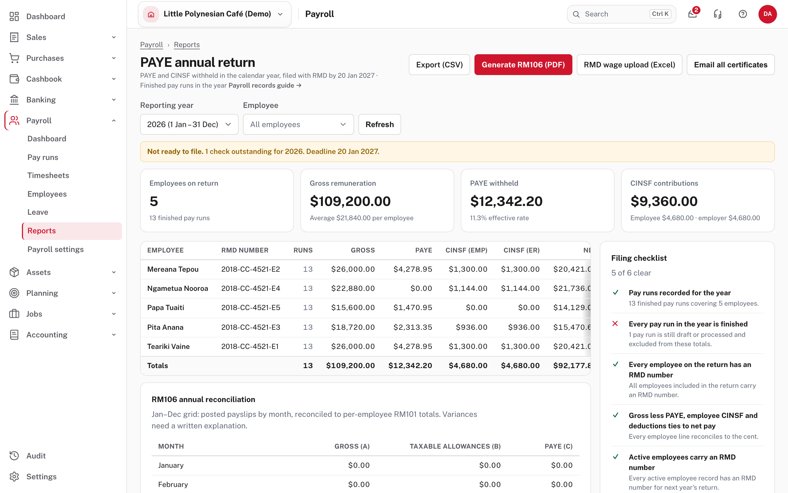Click the Refresh button
Viewport: 788px width, 493px height.
pyautogui.click(x=379, y=124)
